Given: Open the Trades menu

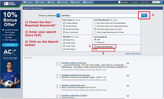Looking at the screenshot, I should (40, 2).
